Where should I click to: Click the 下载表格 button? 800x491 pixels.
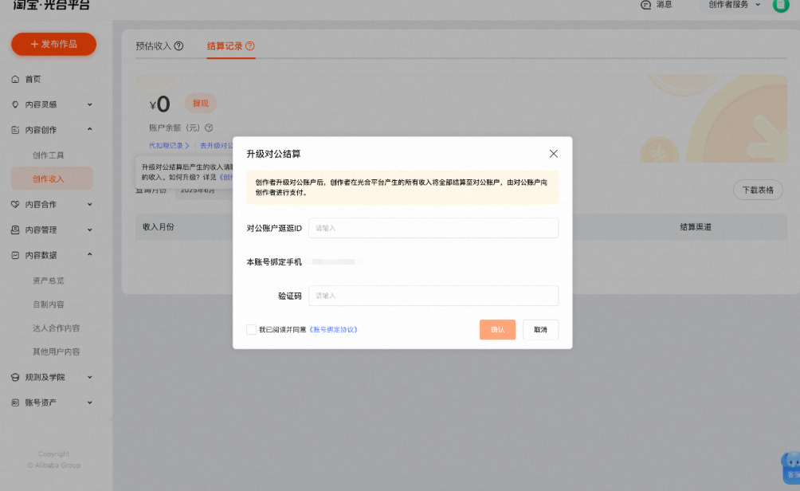tap(758, 190)
